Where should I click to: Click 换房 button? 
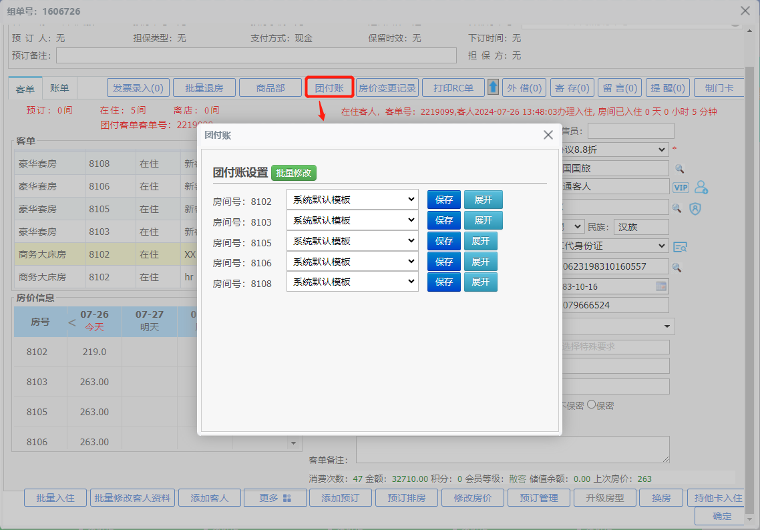tap(661, 498)
